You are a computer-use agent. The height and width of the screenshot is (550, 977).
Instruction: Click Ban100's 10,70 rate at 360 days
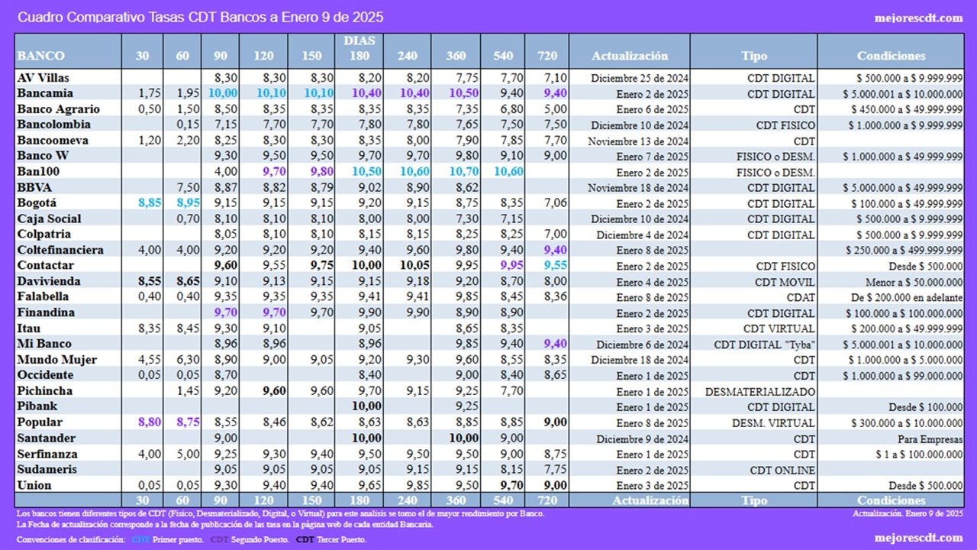[x=464, y=172]
